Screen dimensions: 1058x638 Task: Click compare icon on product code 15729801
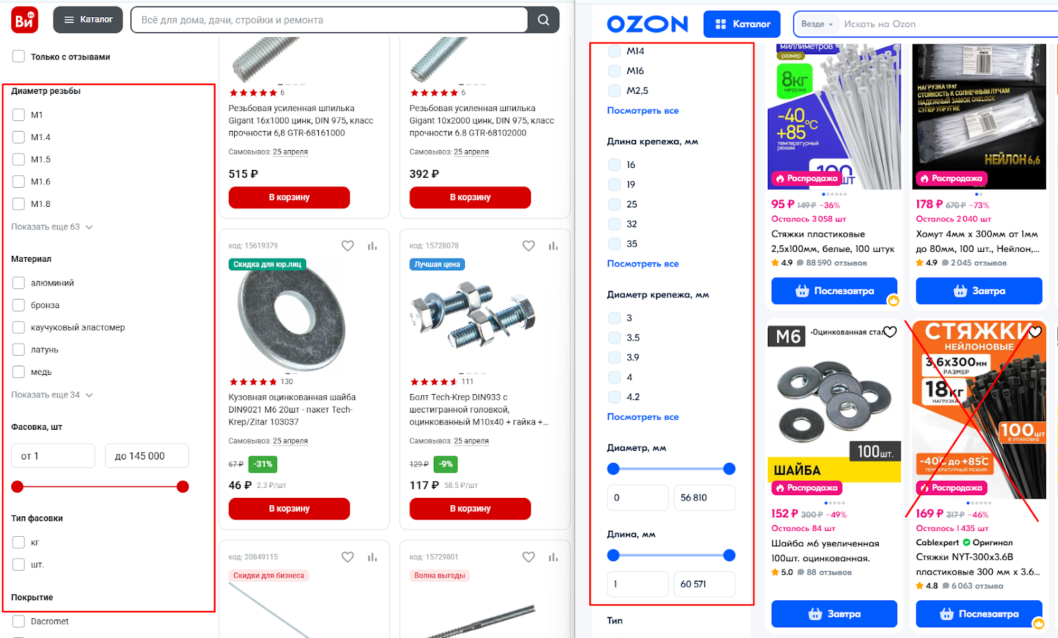553,557
